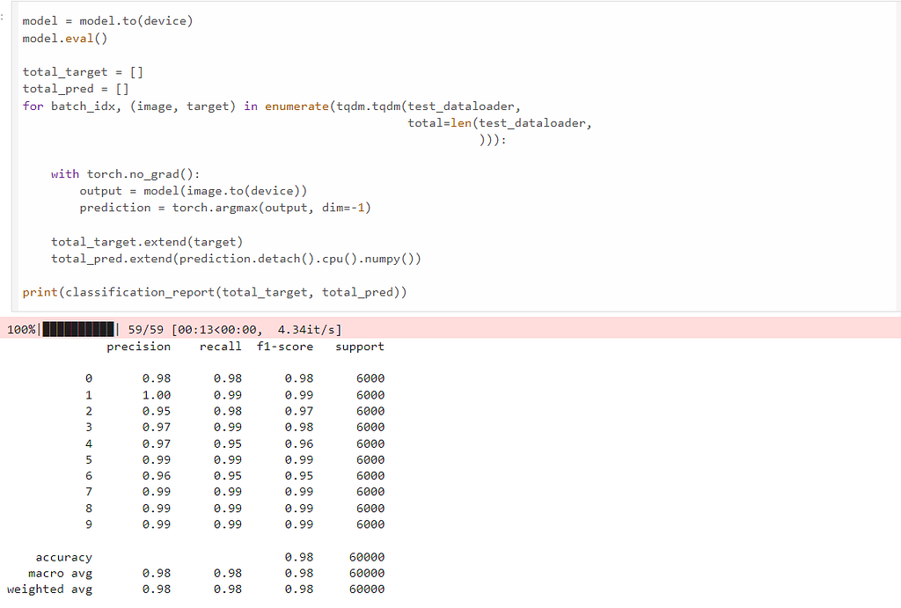
Task: Click the 'model.eval()' line
Action: coord(65,39)
